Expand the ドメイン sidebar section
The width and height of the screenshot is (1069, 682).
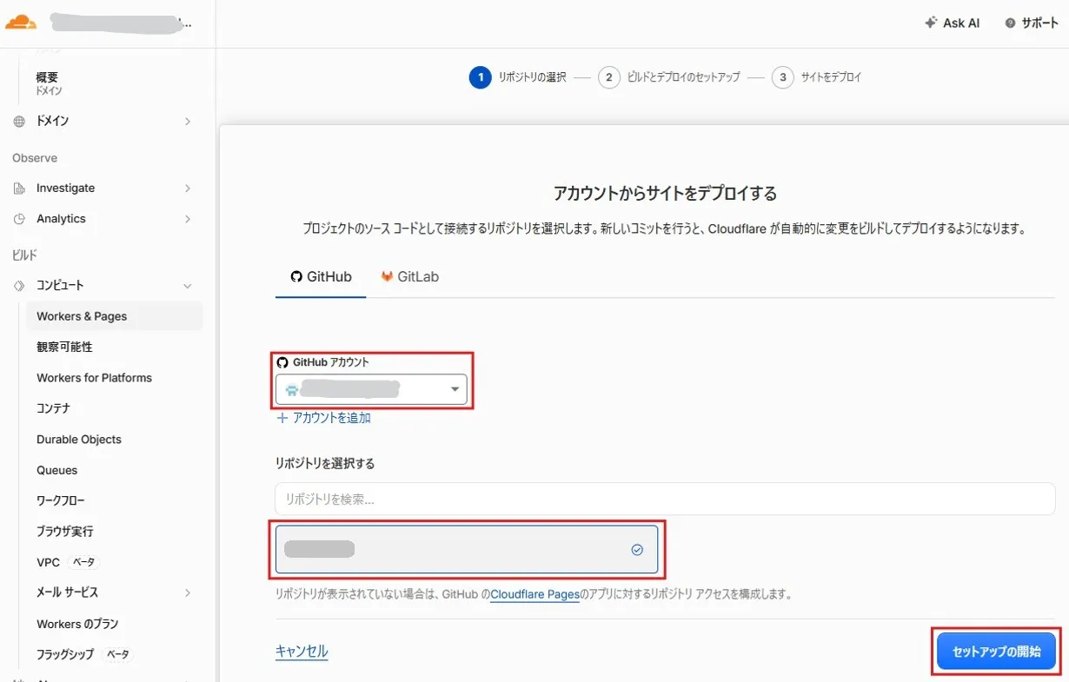click(x=188, y=122)
